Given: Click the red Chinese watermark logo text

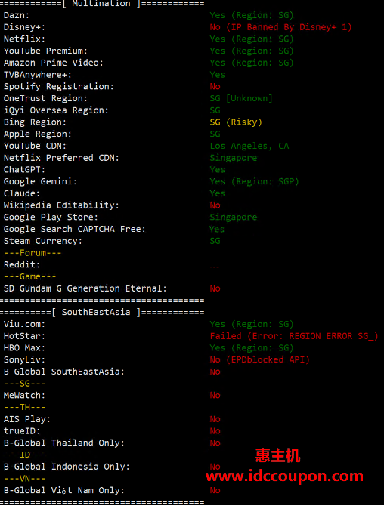Looking at the screenshot, I should pos(277,455).
